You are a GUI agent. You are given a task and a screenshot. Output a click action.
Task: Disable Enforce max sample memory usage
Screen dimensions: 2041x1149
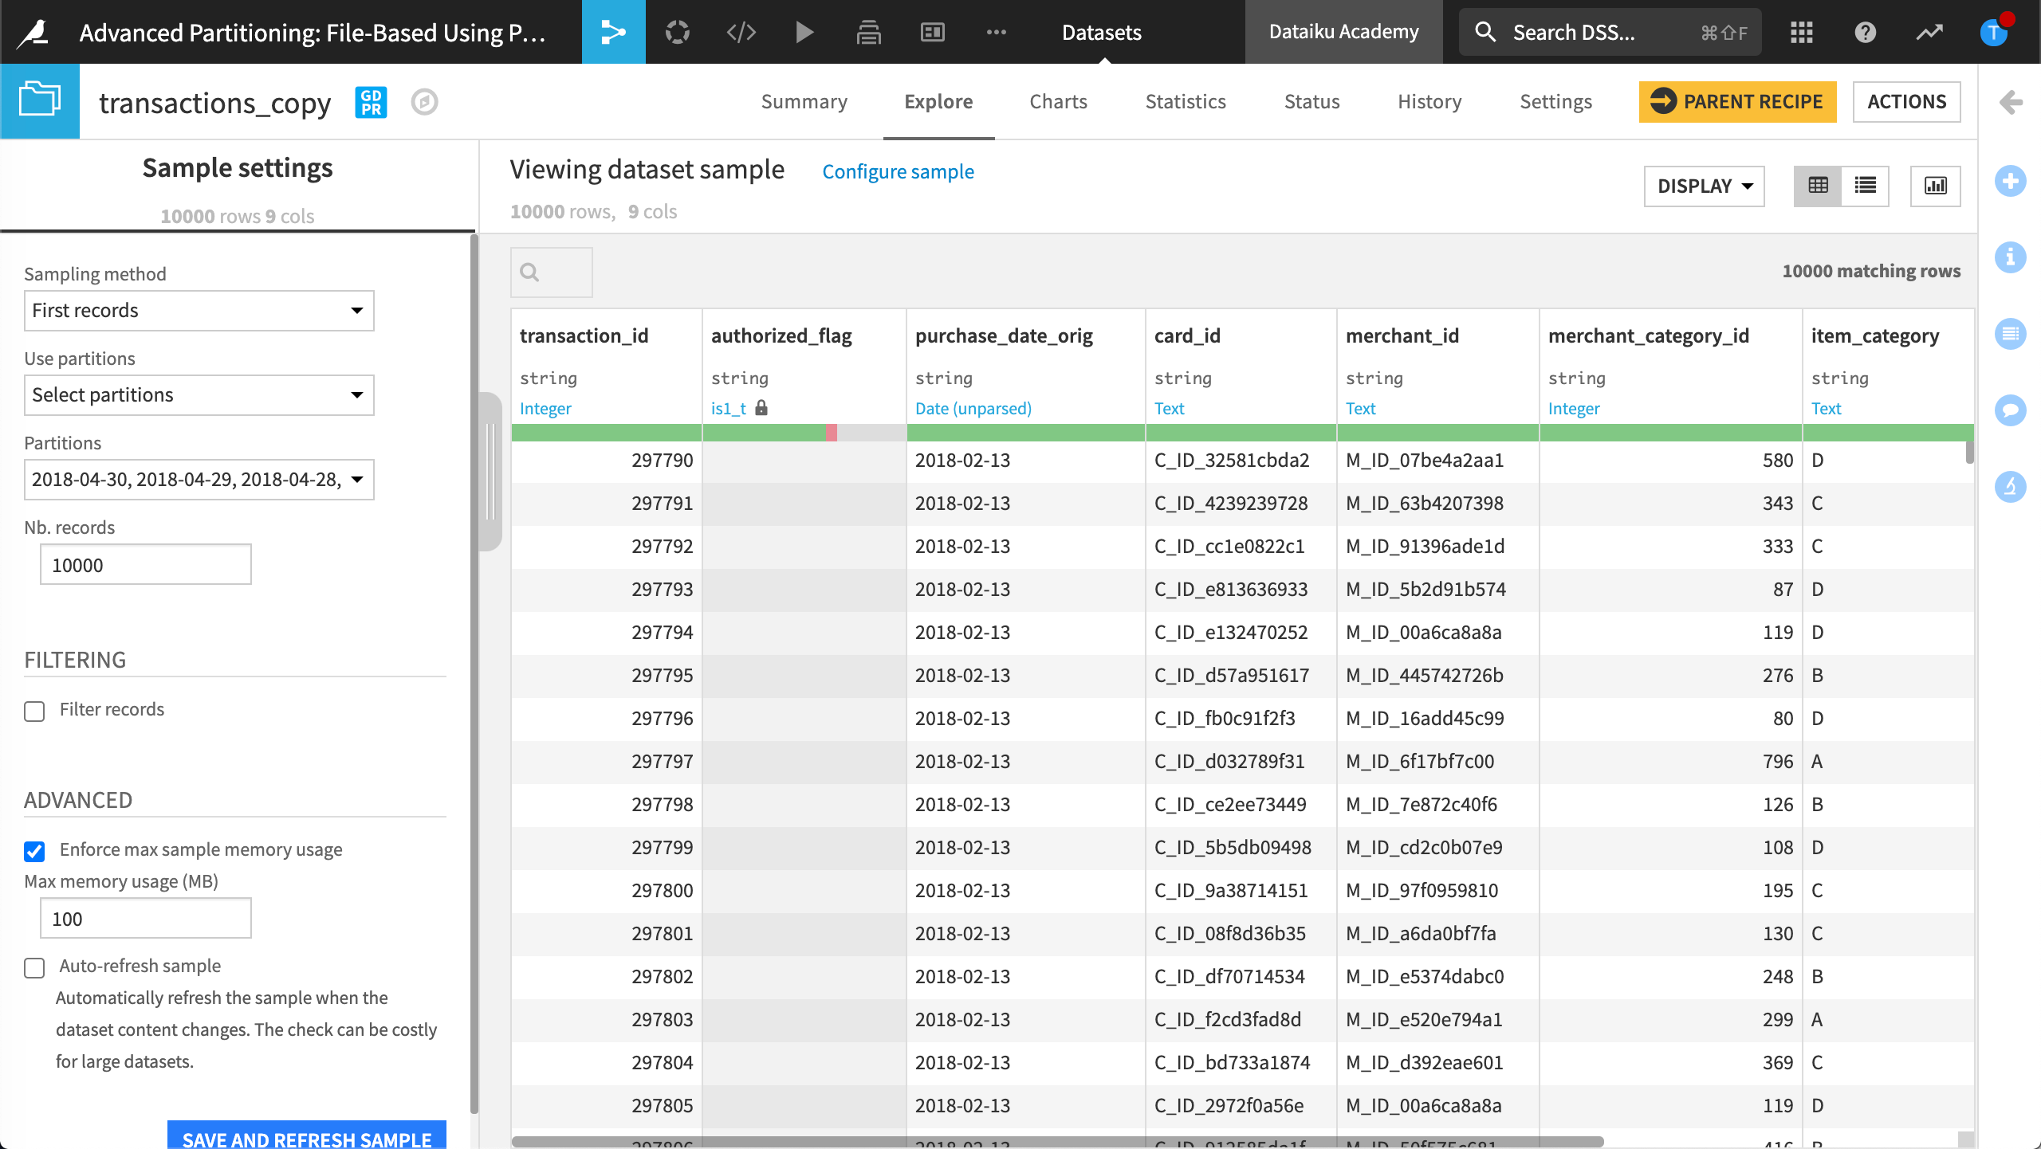[x=34, y=851]
